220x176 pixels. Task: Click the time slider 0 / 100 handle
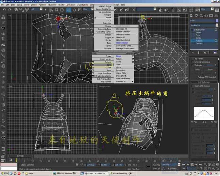(20, 156)
